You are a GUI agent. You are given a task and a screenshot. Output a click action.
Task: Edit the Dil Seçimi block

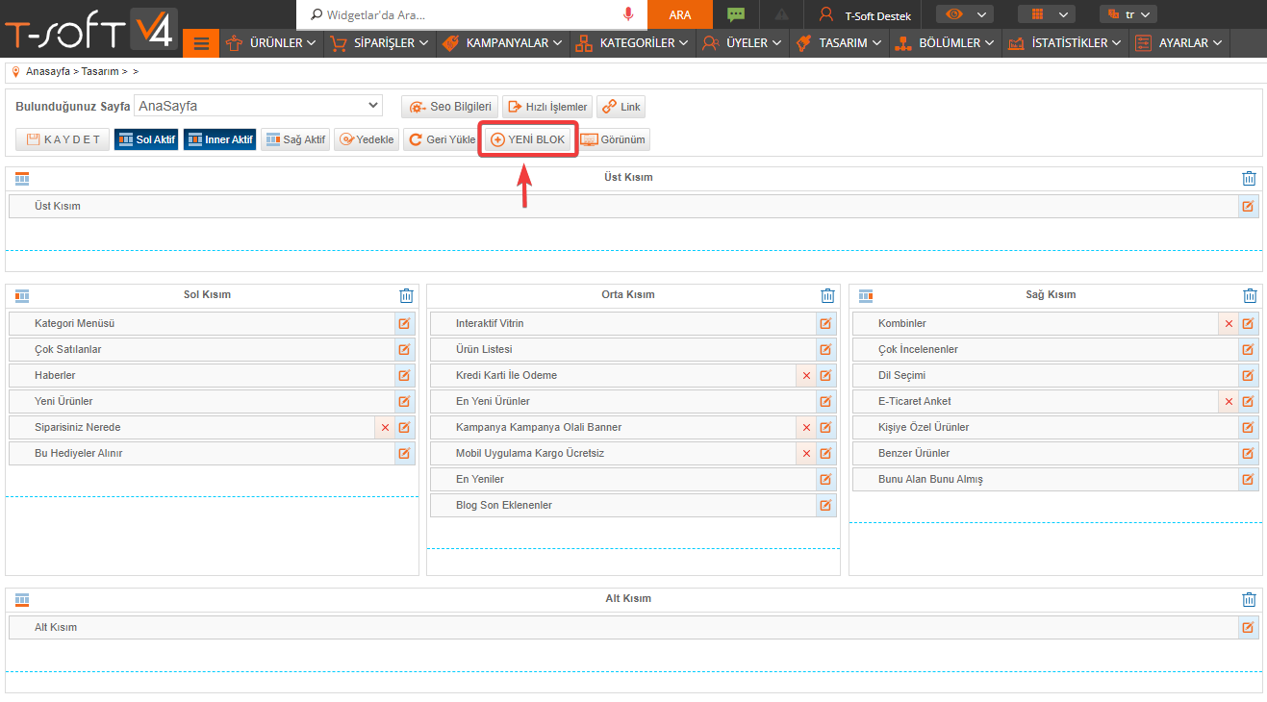(x=1248, y=376)
